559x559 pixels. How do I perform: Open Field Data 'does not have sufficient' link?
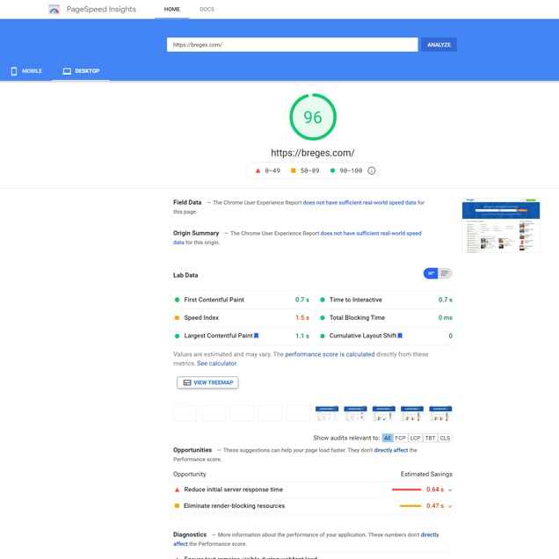point(359,202)
